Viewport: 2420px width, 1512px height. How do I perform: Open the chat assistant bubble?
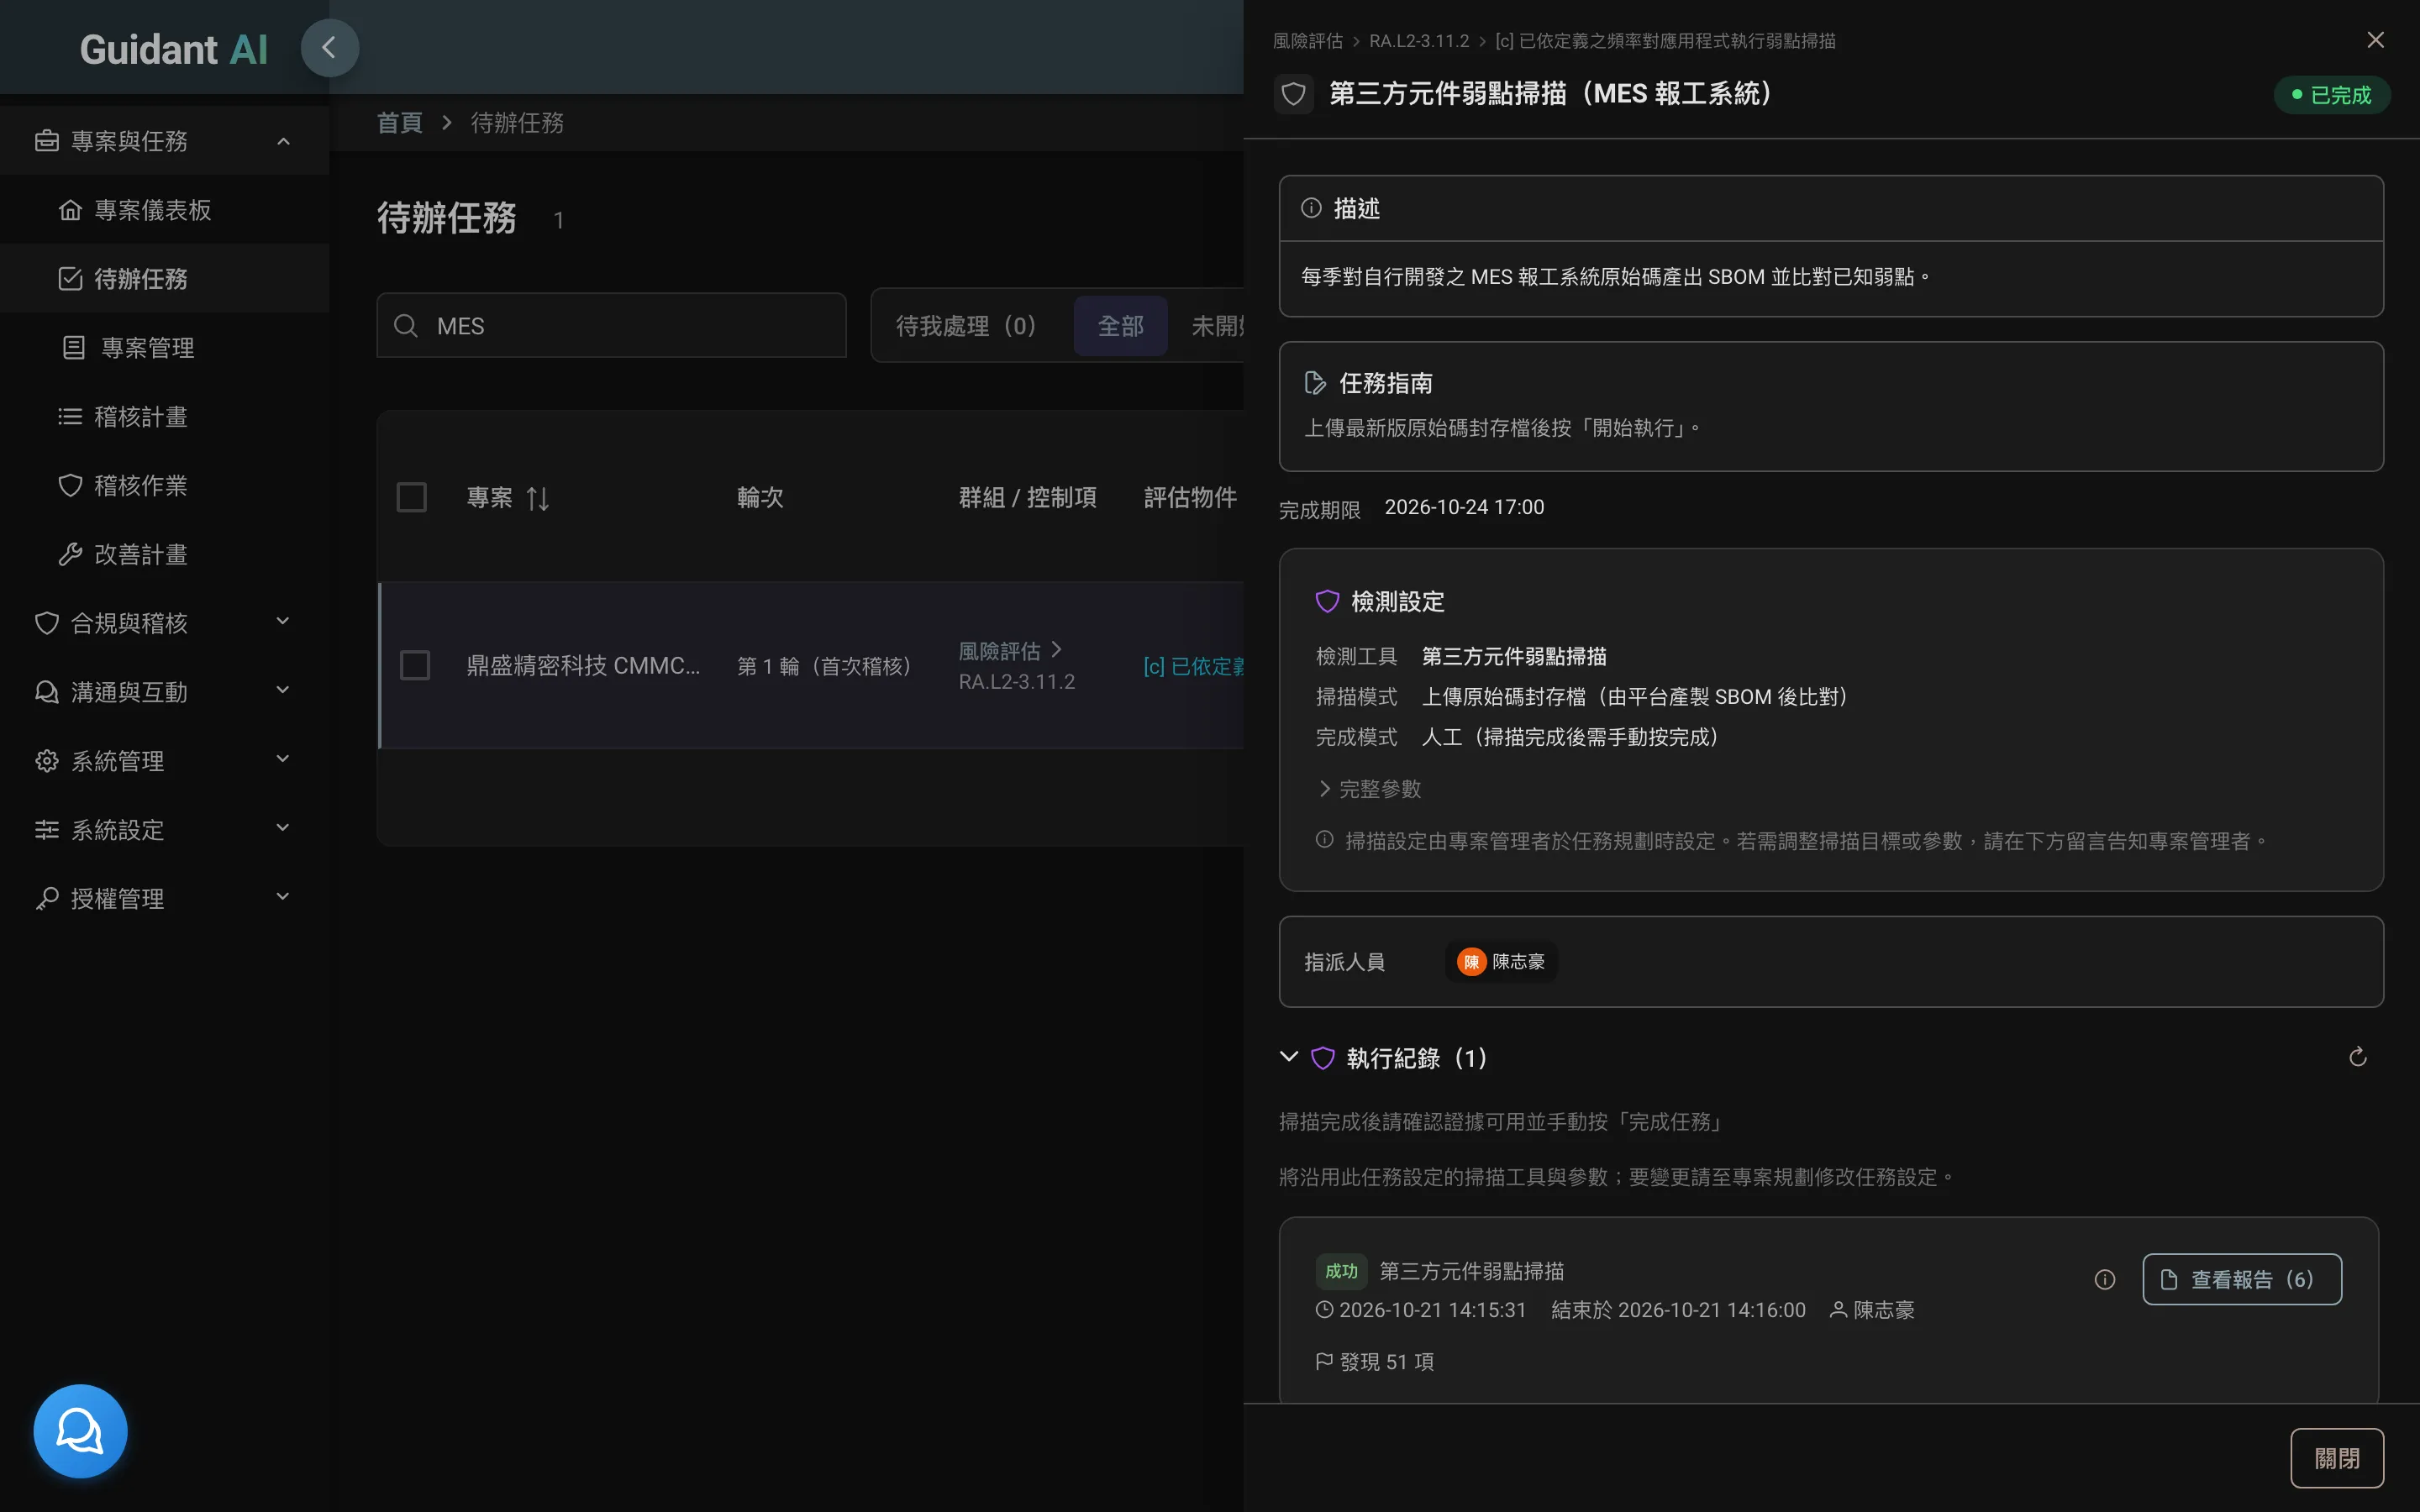point(80,1431)
